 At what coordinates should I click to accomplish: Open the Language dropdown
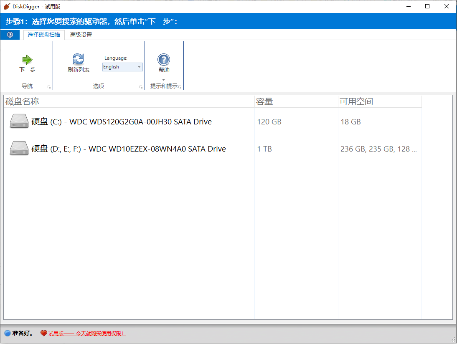click(139, 67)
